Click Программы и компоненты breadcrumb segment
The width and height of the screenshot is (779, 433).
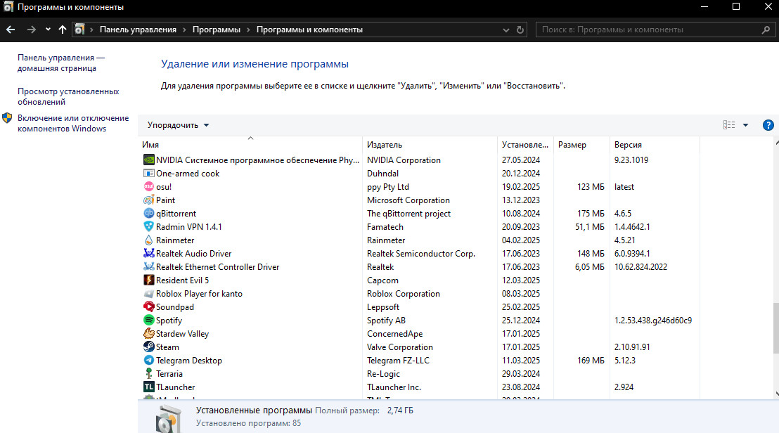309,30
